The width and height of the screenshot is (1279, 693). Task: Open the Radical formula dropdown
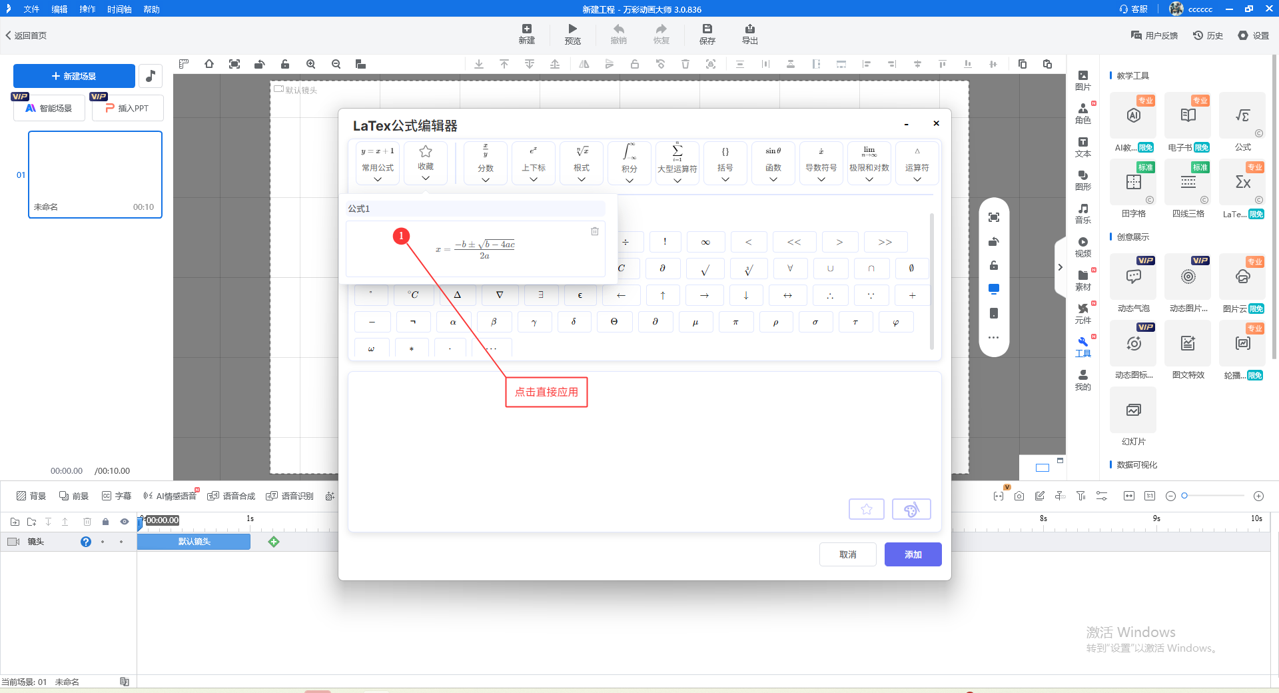(x=582, y=163)
